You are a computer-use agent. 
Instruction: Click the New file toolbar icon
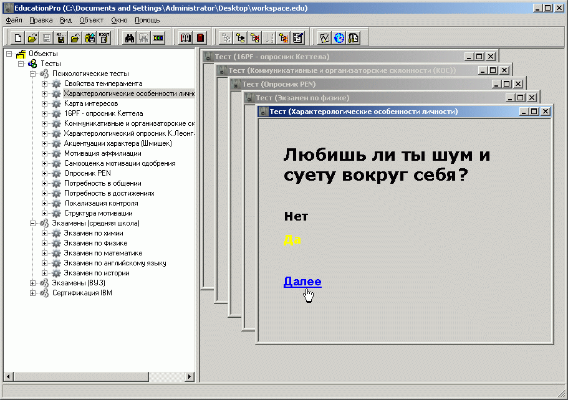click(x=17, y=37)
